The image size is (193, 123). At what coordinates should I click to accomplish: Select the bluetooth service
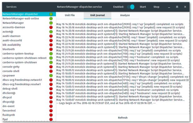pyautogui.click(x=29, y=49)
